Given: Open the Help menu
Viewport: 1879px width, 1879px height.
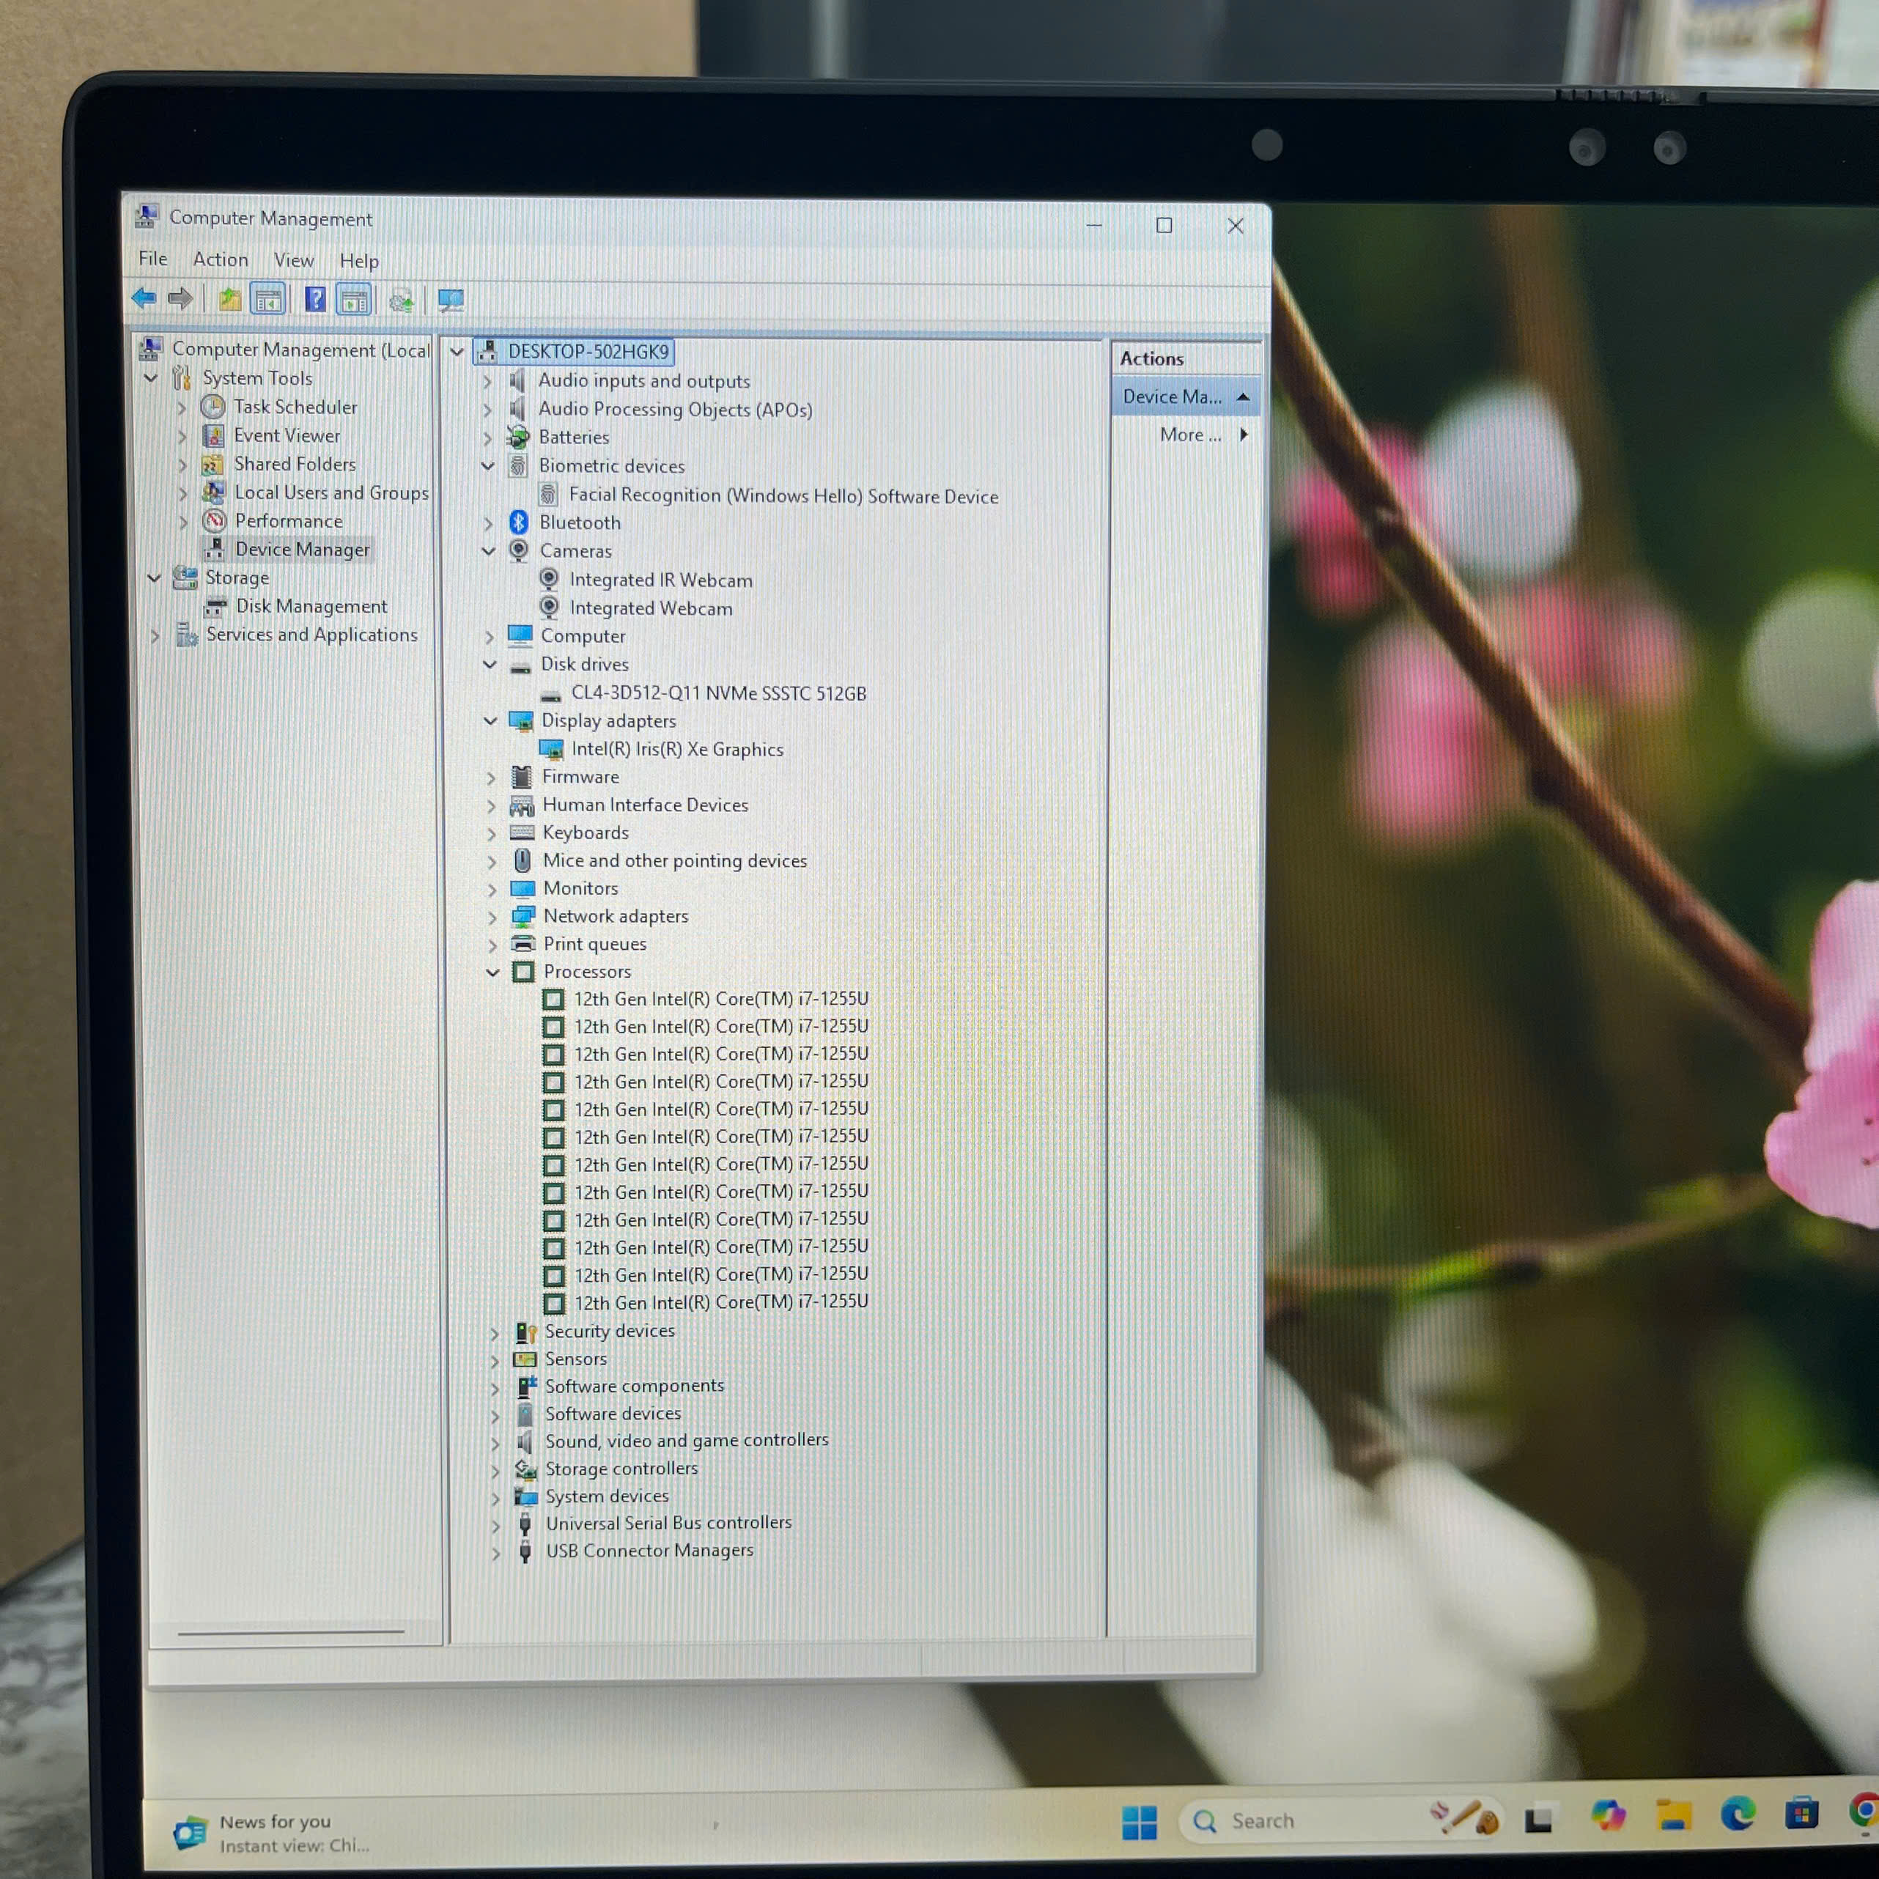Looking at the screenshot, I should [x=359, y=261].
